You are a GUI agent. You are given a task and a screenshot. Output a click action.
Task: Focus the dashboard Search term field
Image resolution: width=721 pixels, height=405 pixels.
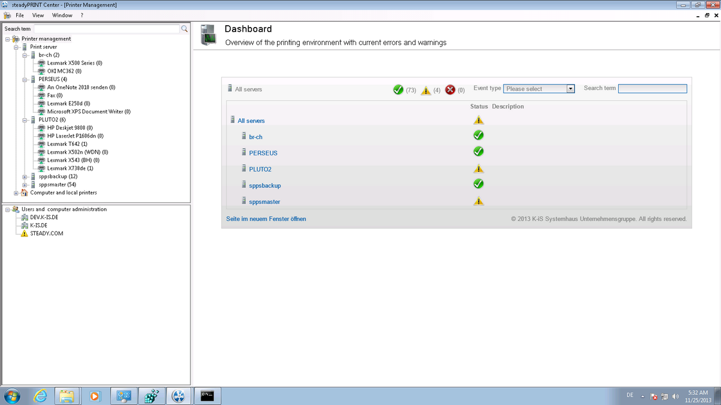(653, 89)
